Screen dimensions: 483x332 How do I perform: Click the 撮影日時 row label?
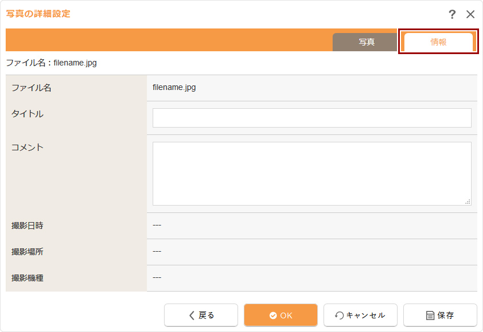(27, 226)
